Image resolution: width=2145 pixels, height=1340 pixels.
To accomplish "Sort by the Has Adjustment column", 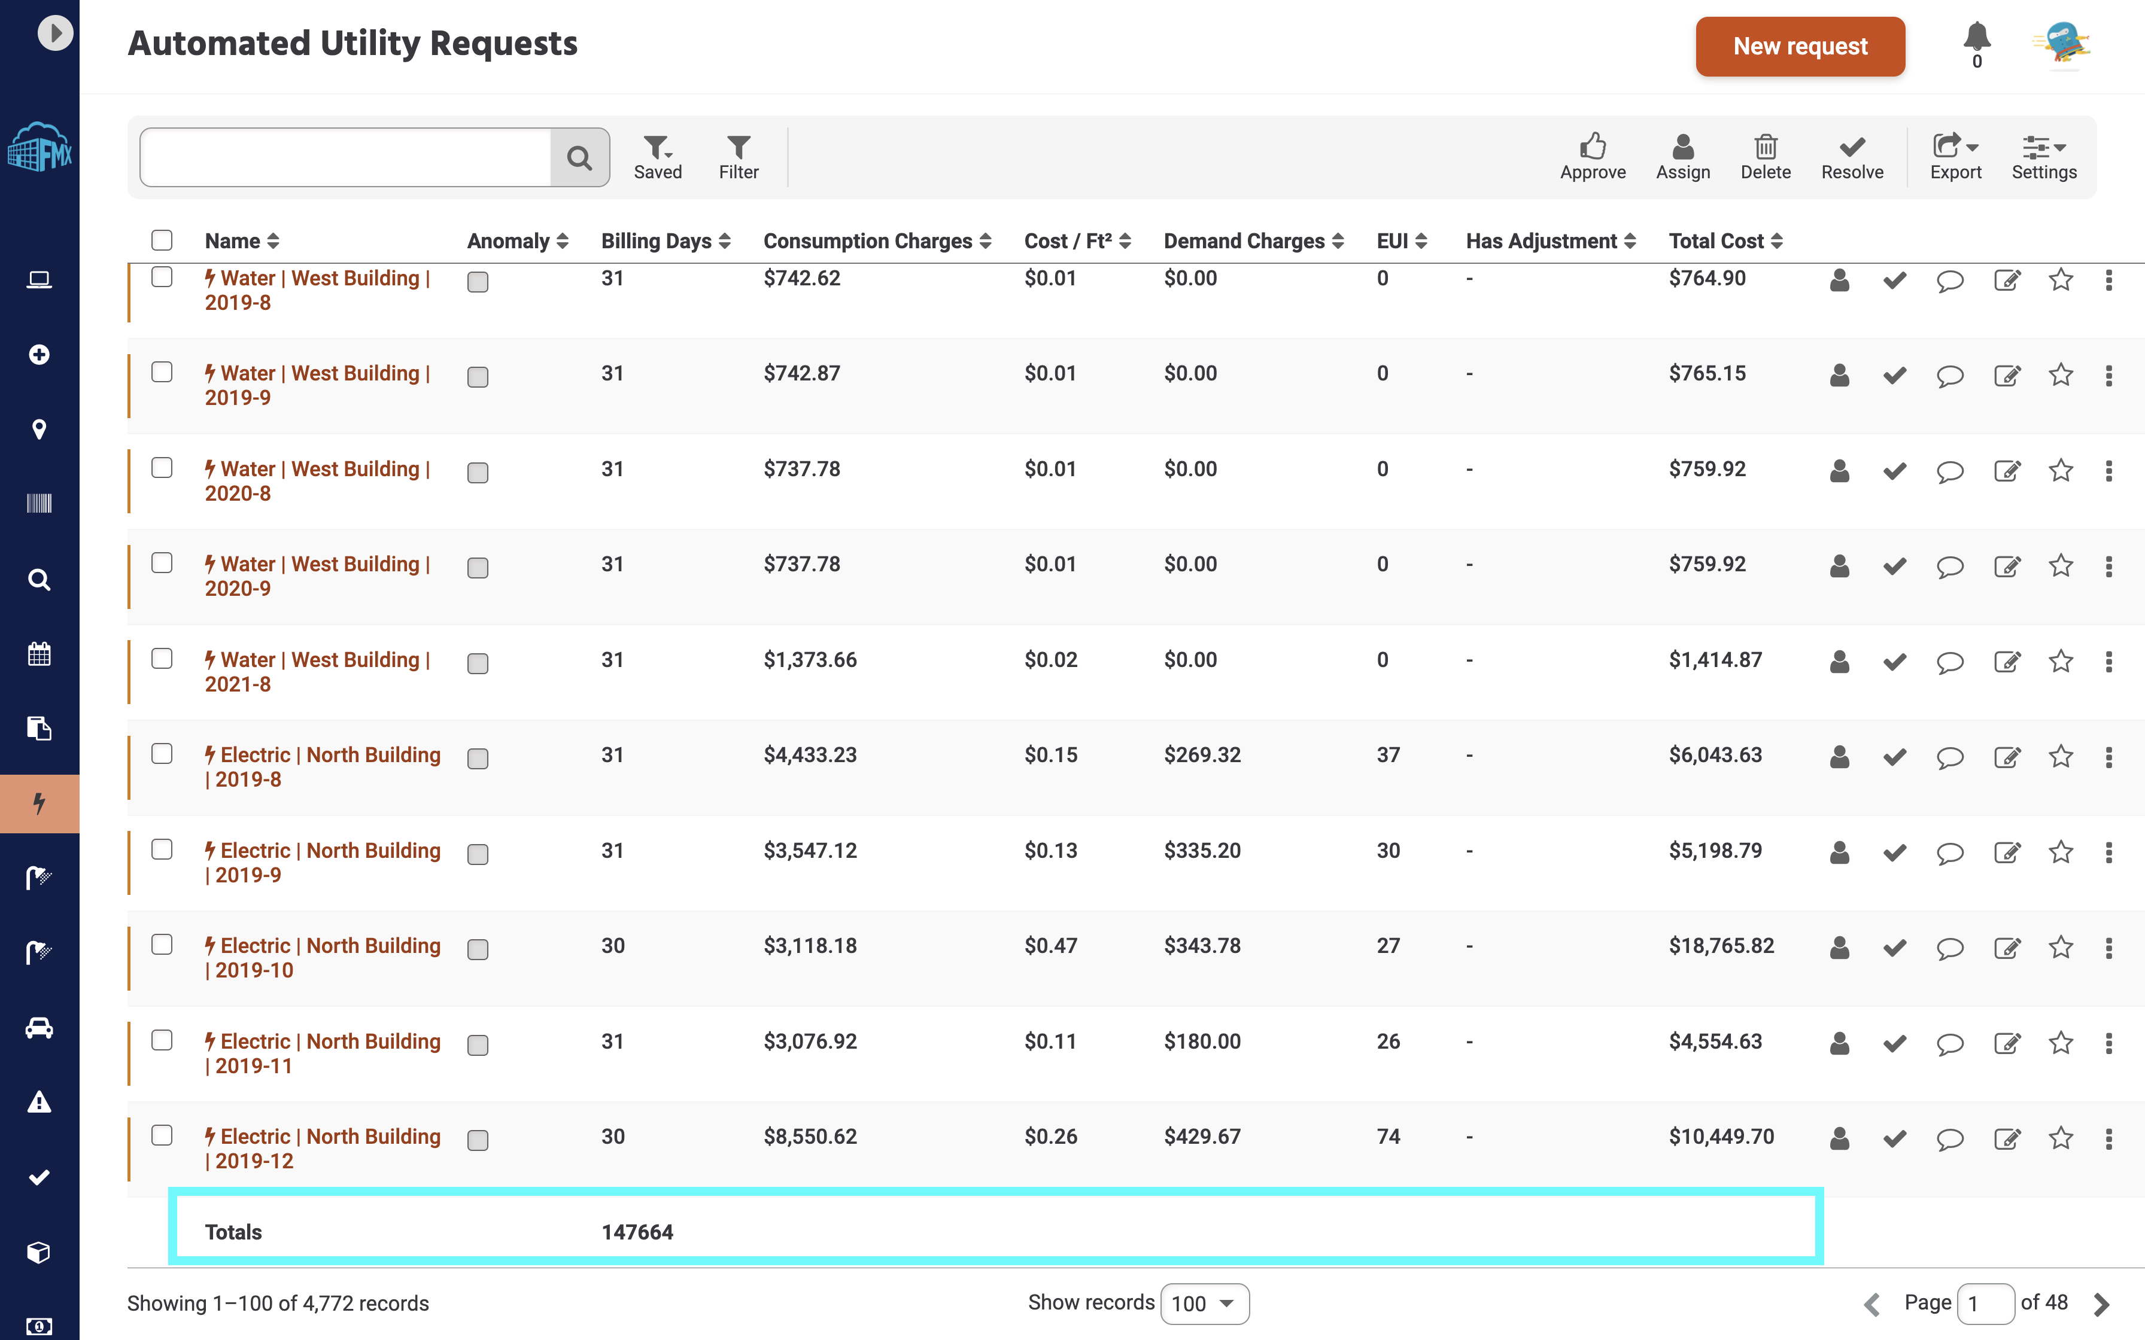I will [1550, 241].
